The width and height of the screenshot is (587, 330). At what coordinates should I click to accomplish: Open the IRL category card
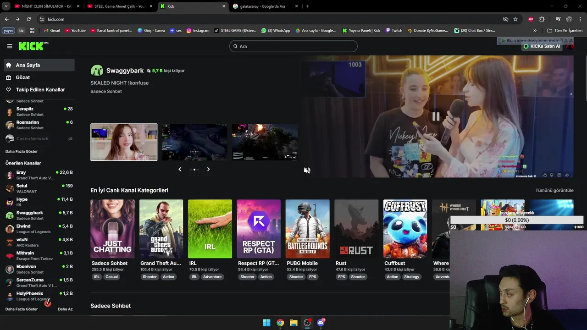[210, 229]
